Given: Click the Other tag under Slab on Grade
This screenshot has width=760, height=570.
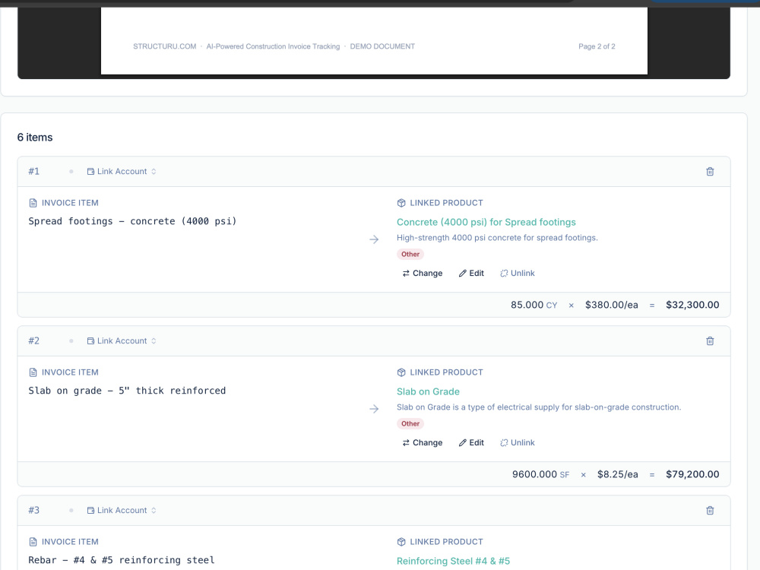Looking at the screenshot, I should 410,424.
